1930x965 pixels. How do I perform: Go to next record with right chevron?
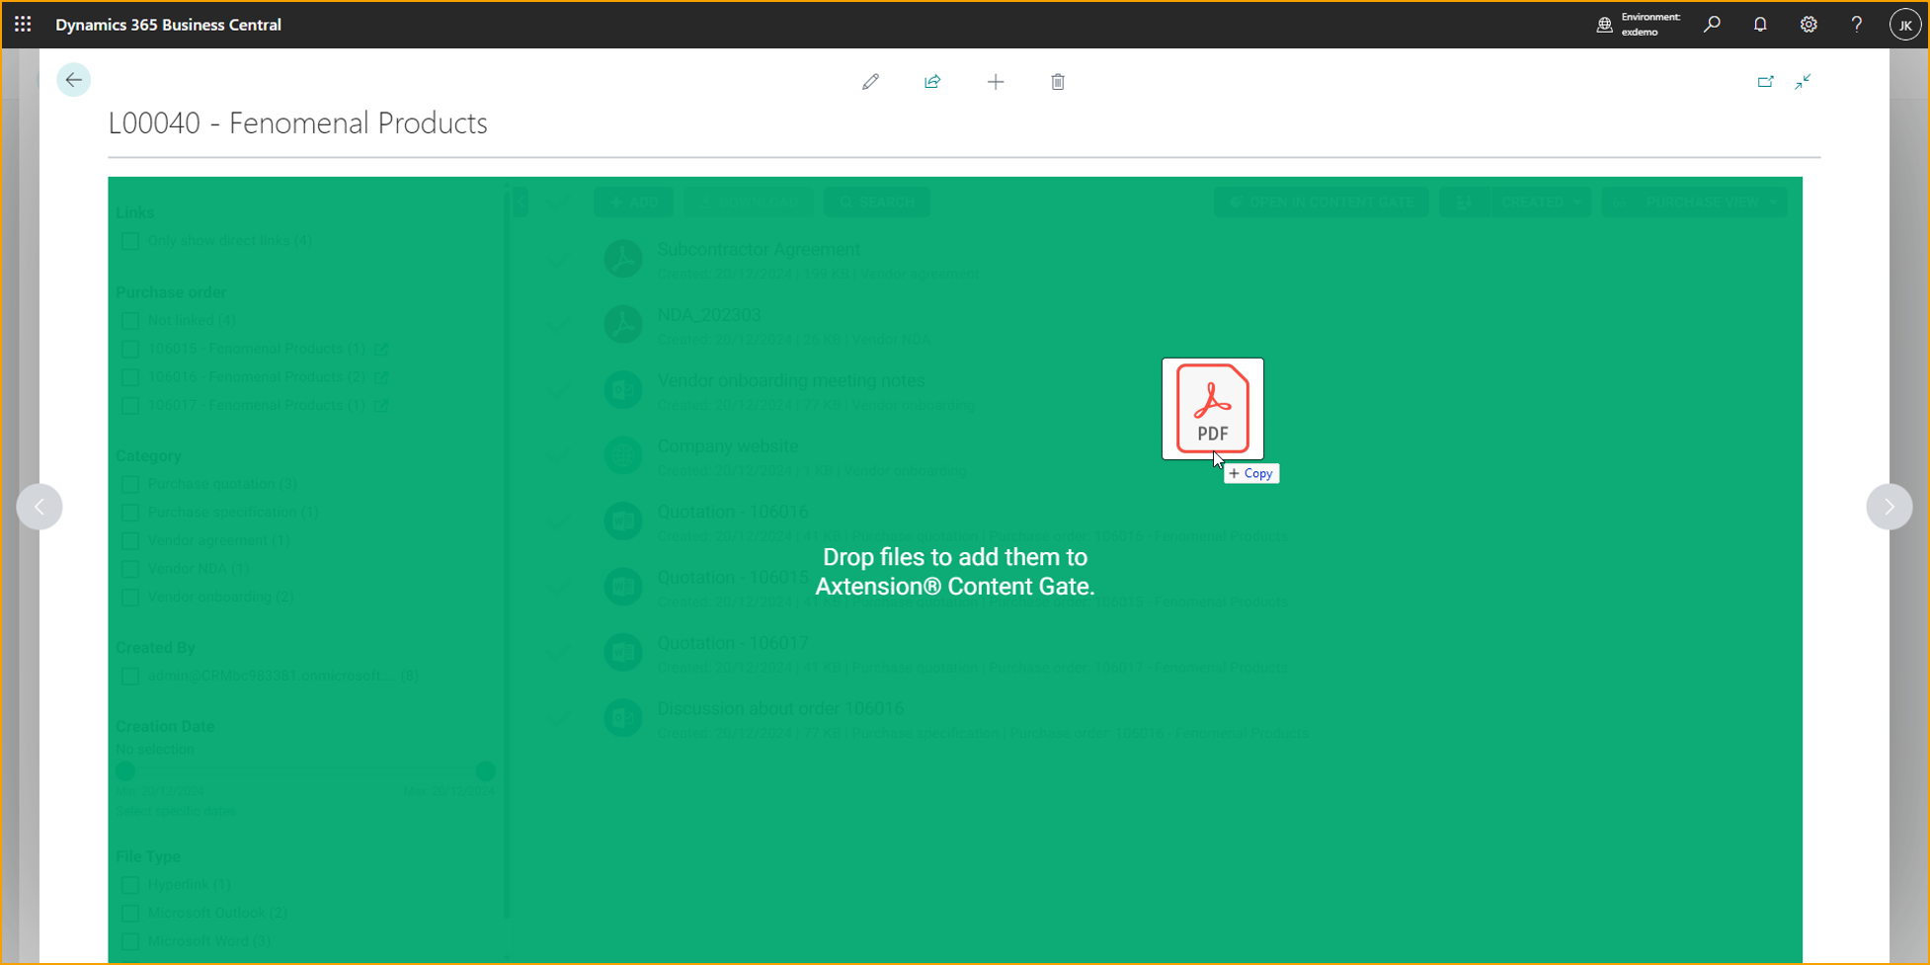point(1889,507)
